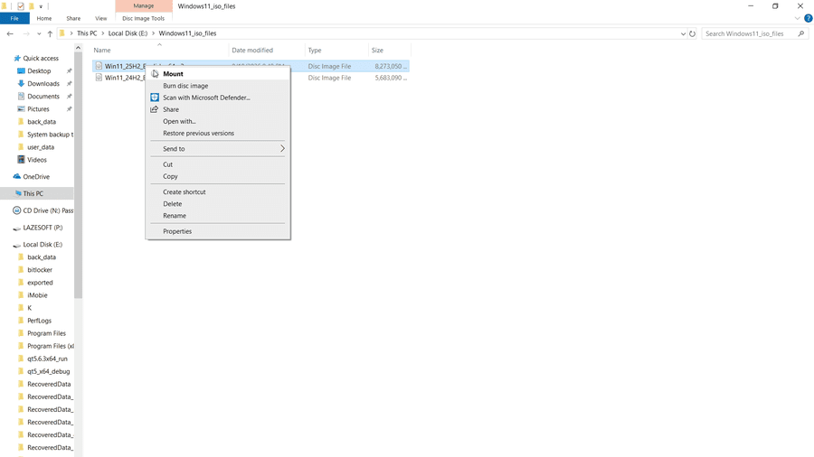Go up one folder level arrow
Viewport: 814px width, 457px height.
click(50, 33)
